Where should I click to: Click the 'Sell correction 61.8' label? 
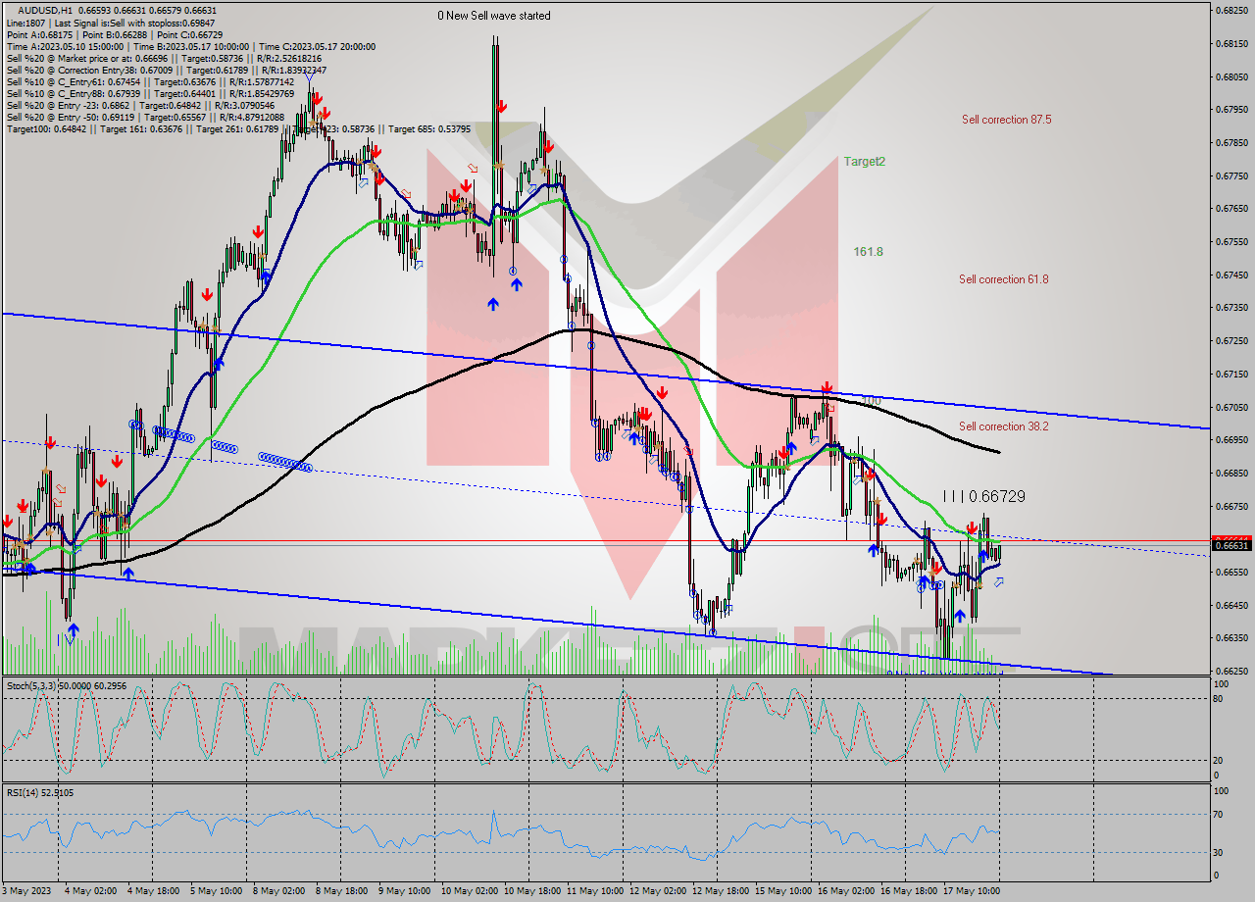pos(1003,279)
